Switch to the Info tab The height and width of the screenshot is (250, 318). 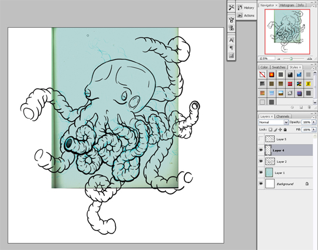click(x=301, y=5)
